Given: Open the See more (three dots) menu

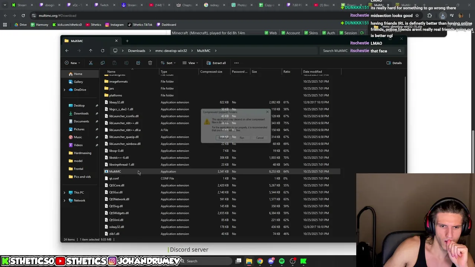Looking at the screenshot, I should pyautogui.click(x=236, y=63).
